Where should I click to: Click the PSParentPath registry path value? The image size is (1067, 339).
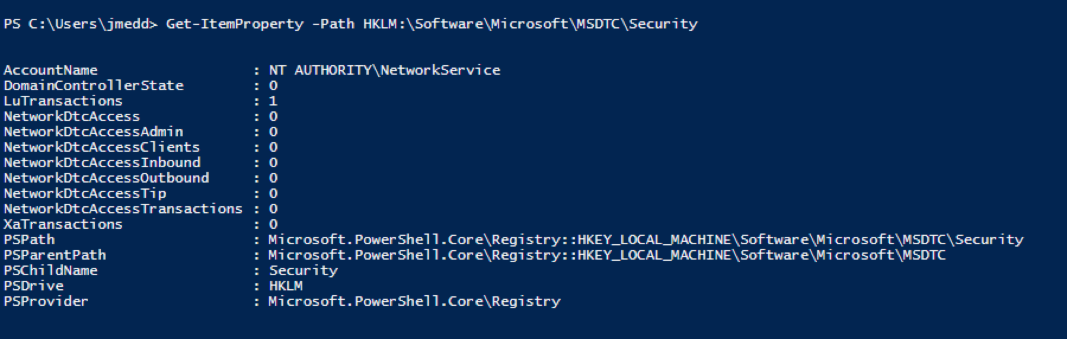click(x=607, y=255)
